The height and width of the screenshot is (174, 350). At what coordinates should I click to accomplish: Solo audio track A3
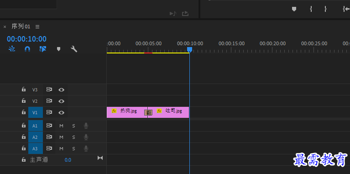point(73,148)
